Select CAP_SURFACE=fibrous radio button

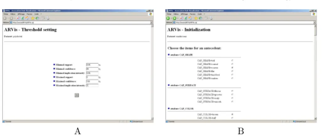[232, 91]
